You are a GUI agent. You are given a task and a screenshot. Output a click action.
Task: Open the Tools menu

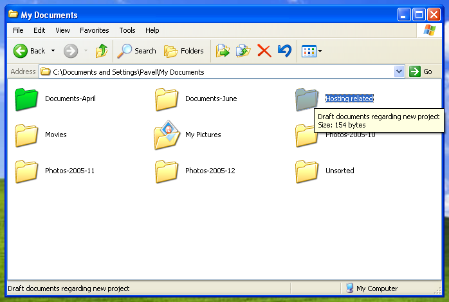coord(127,30)
